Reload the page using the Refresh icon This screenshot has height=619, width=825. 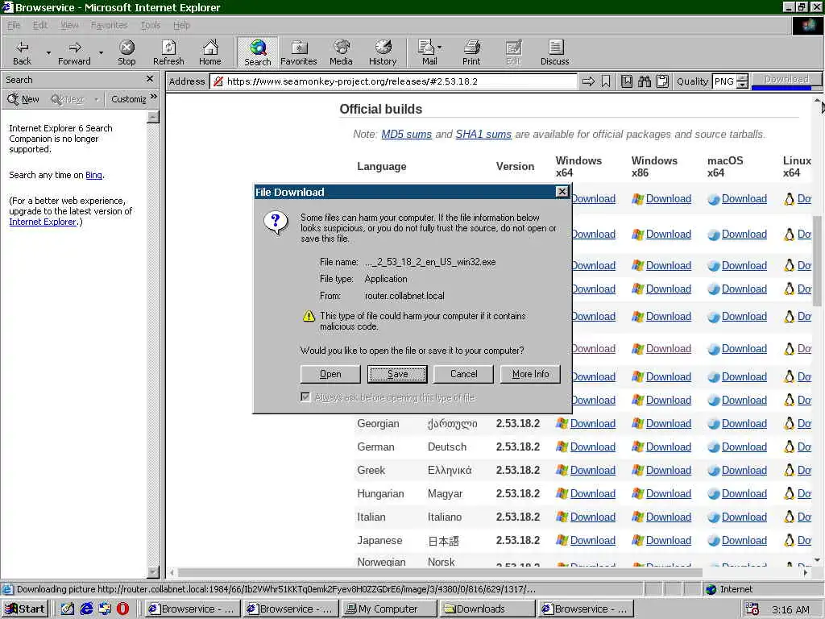[168, 48]
